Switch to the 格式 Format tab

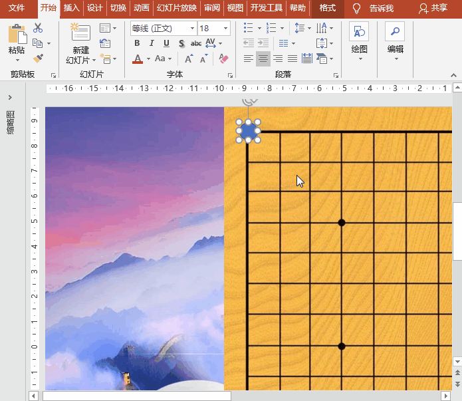(x=328, y=8)
